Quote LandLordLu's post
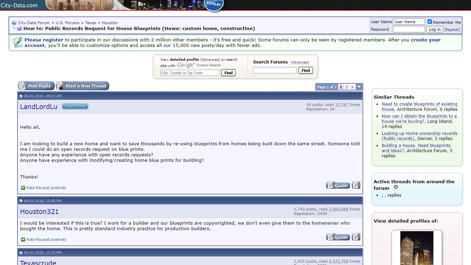 [x=338, y=185]
